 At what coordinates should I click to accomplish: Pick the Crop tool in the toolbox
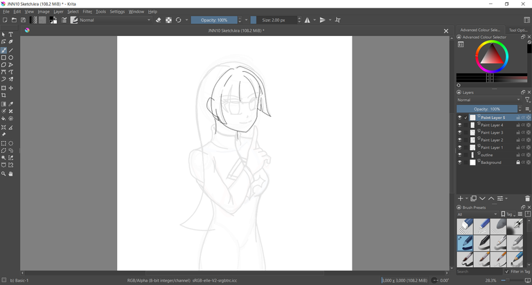pos(3,95)
